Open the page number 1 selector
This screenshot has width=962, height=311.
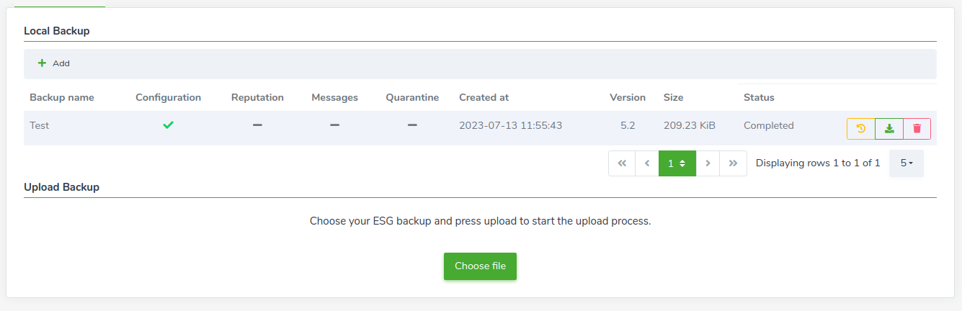coord(677,163)
